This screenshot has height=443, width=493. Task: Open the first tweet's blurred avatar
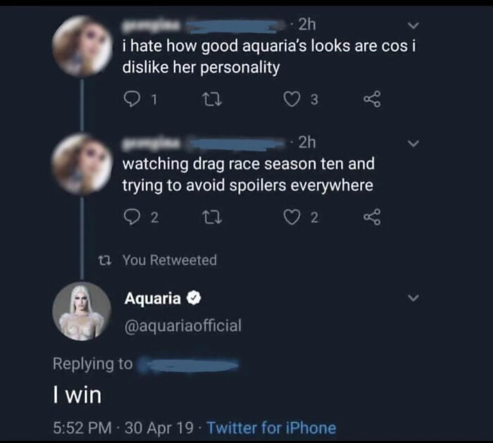[x=82, y=46]
